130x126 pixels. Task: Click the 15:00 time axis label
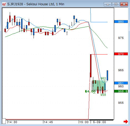tap(84, 122)
